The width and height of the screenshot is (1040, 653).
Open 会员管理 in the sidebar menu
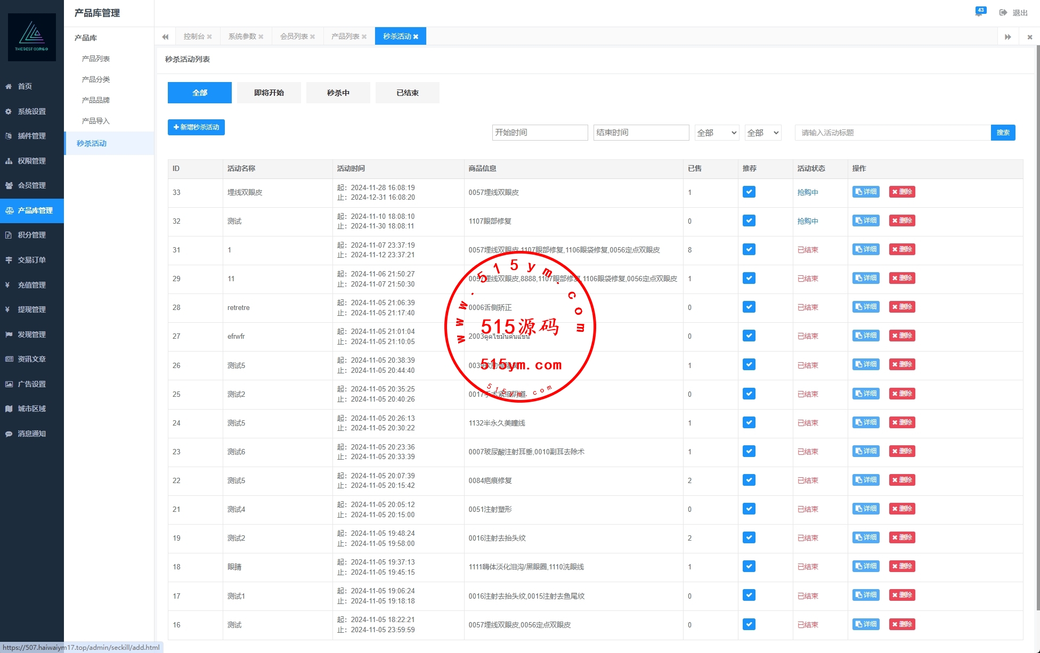(x=31, y=185)
